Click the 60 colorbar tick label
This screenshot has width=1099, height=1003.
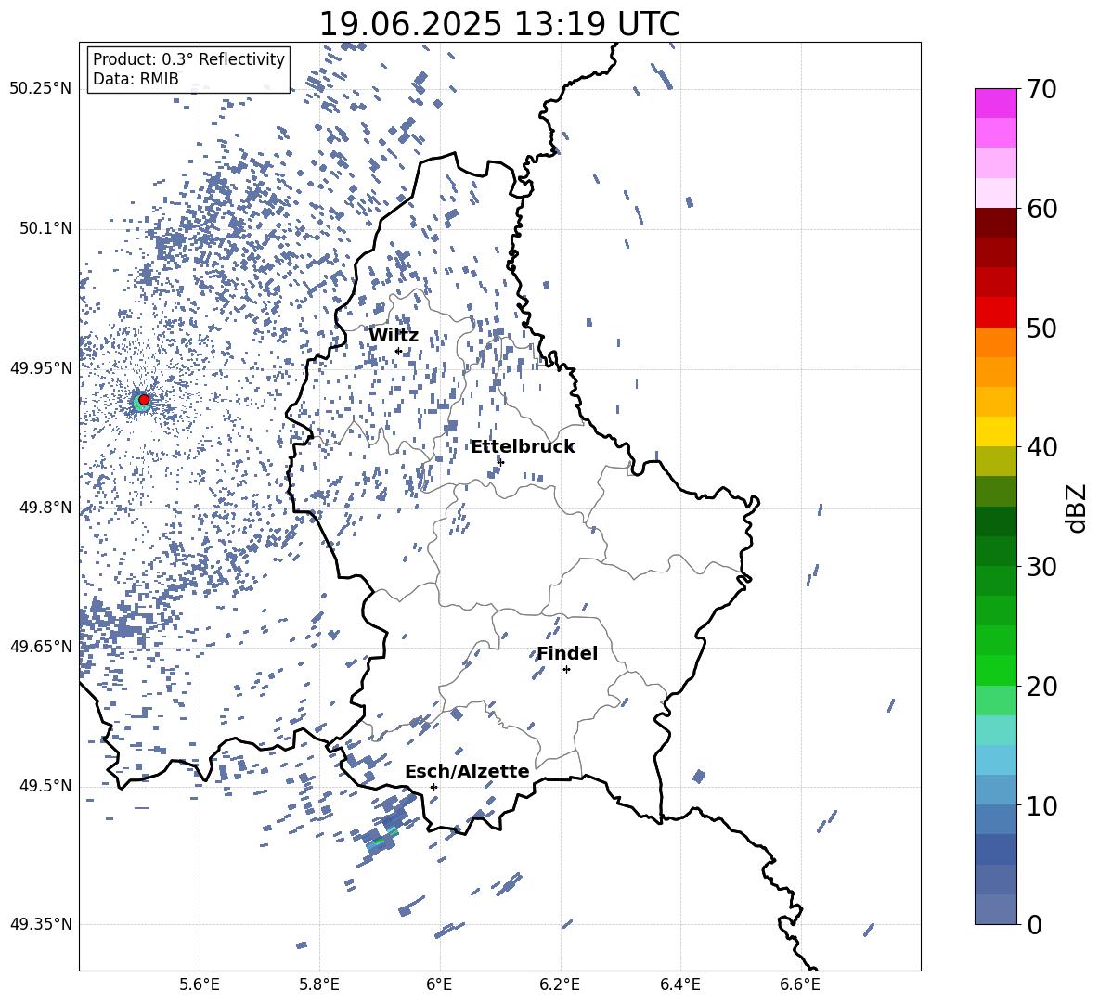[1041, 209]
